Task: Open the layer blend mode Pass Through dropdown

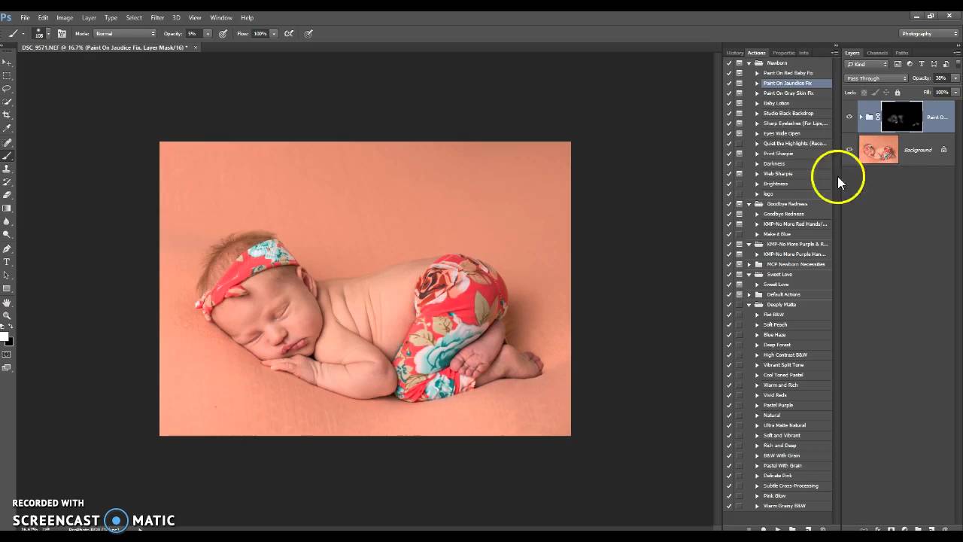Action: pyautogui.click(x=876, y=78)
